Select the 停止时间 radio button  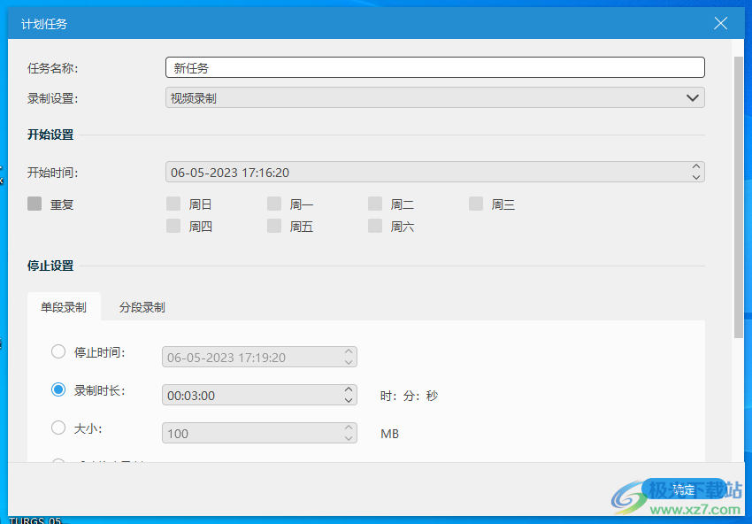click(58, 351)
